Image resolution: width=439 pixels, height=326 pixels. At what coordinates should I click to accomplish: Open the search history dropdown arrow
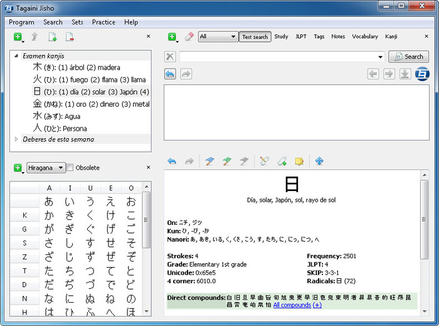pos(380,57)
